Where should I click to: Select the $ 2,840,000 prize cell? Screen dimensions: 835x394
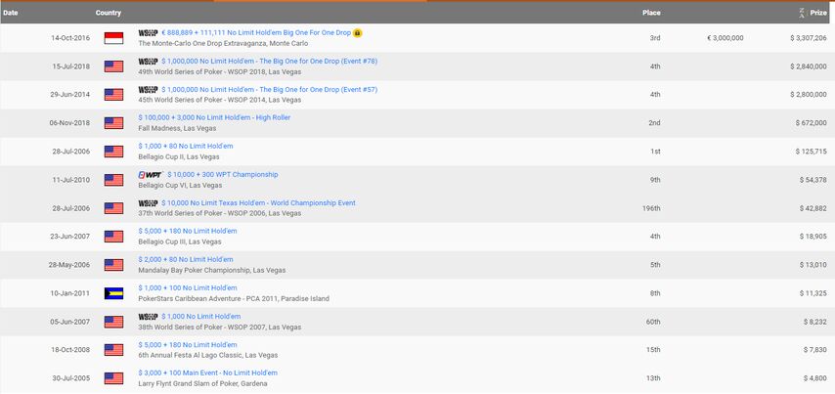tap(809, 66)
